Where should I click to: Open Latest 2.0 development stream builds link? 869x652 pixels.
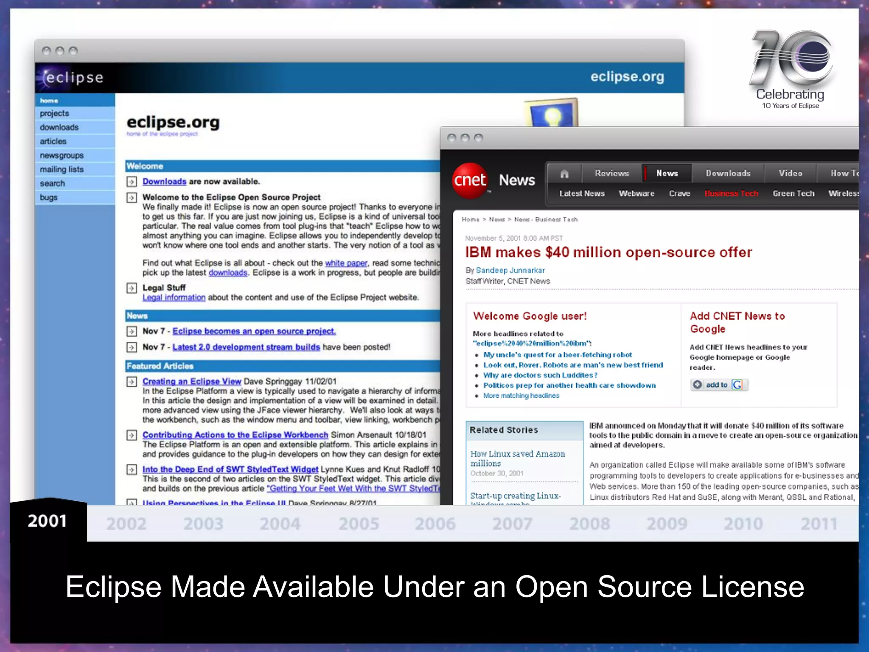[x=246, y=347]
